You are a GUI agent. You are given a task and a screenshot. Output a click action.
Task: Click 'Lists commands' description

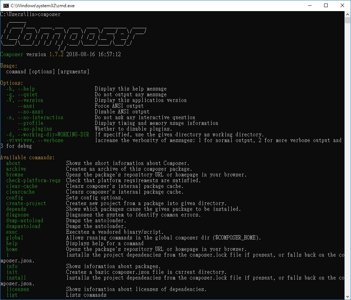click(86, 295)
